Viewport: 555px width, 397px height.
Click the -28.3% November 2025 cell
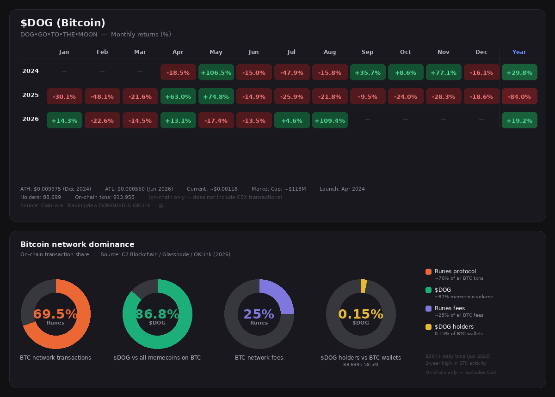click(x=444, y=96)
